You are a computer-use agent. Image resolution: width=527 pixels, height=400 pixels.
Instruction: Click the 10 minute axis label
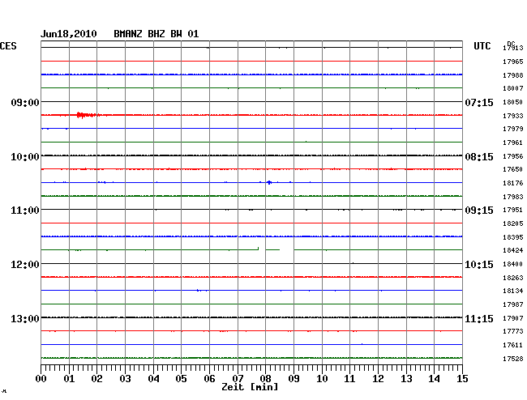[x=323, y=379]
